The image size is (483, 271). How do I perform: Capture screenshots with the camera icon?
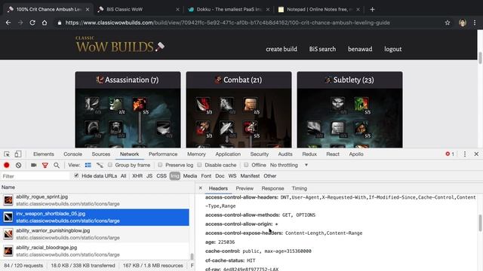(33, 165)
